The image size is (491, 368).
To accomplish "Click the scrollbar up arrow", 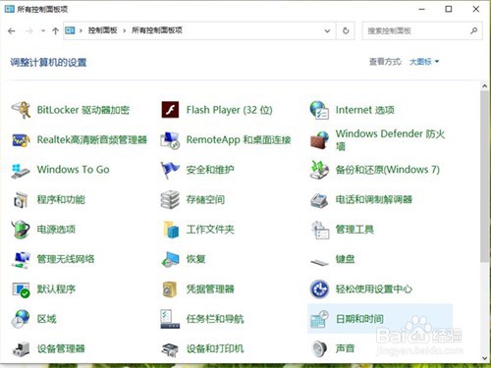I will (485, 86).
